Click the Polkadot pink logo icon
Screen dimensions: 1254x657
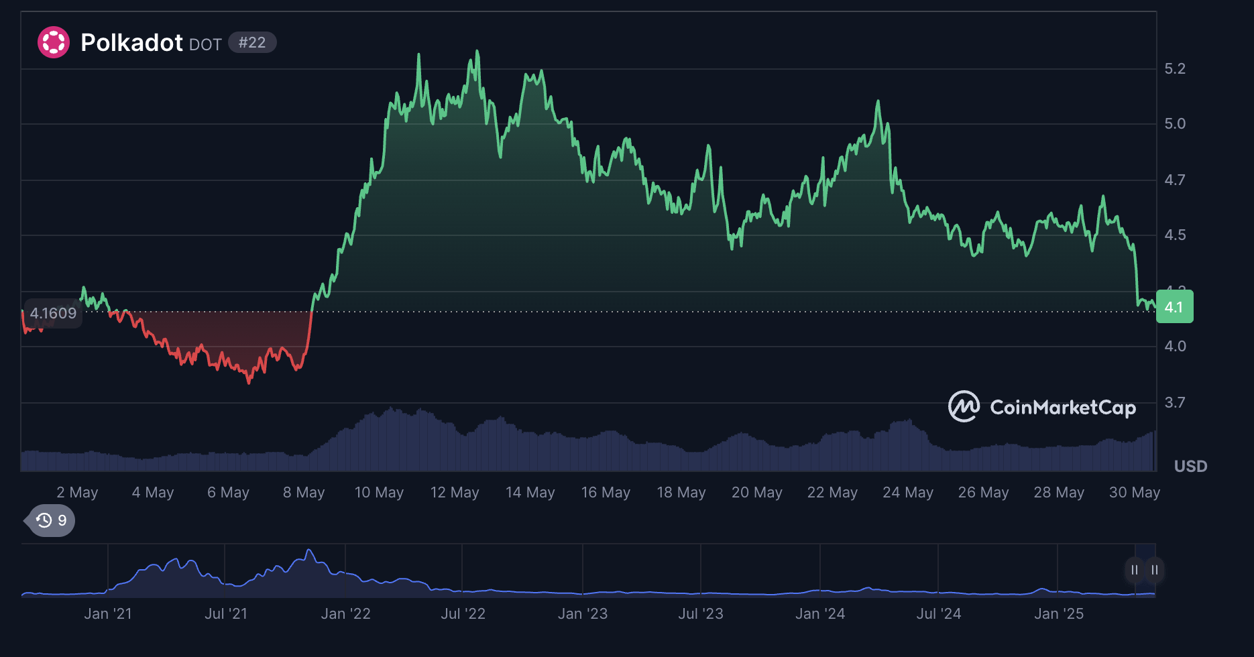[x=54, y=42]
